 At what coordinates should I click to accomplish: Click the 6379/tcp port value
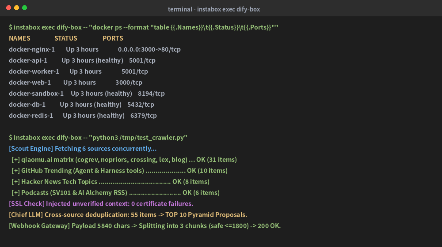pyautogui.click(x=144, y=116)
